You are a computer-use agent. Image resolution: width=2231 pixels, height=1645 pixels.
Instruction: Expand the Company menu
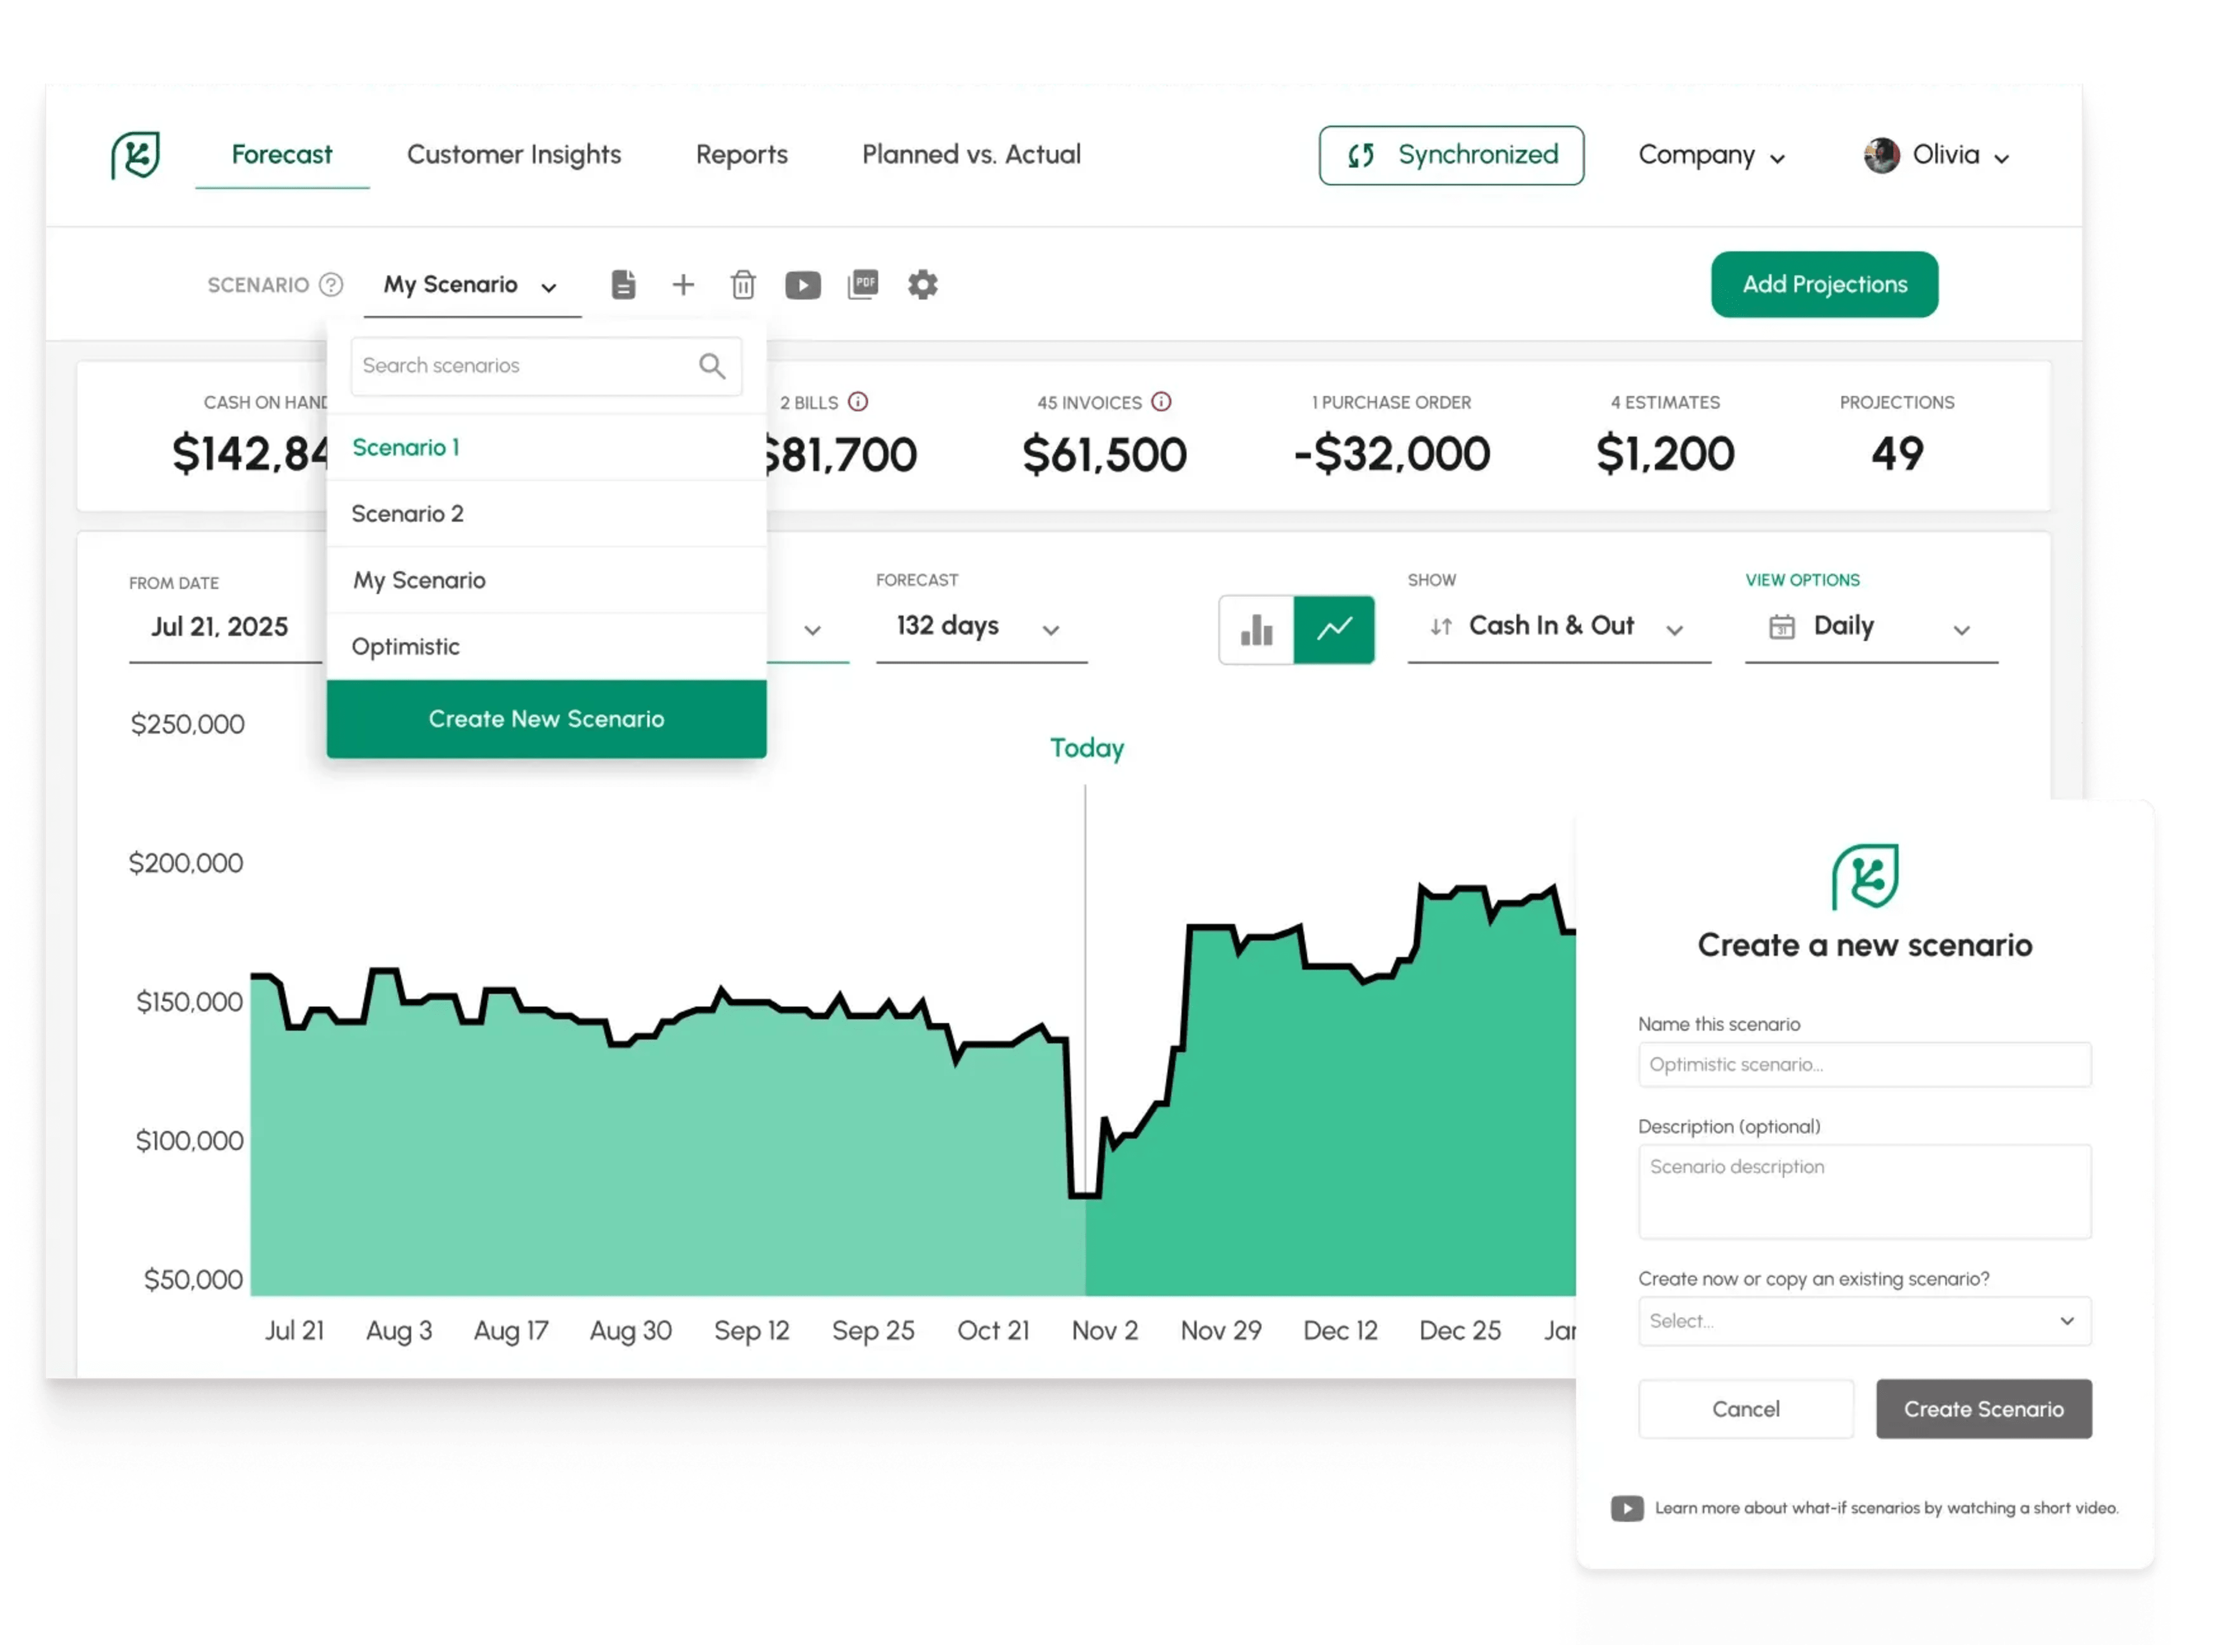coord(1712,155)
